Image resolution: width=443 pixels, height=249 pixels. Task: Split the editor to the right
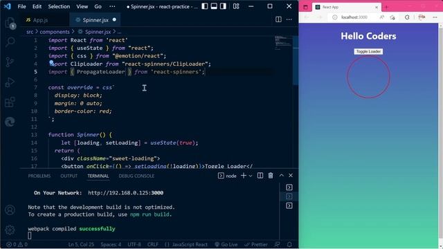click(278, 19)
